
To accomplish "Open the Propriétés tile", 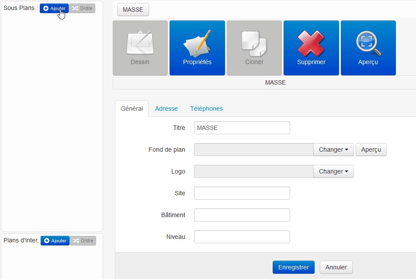I will pyautogui.click(x=197, y=48).
